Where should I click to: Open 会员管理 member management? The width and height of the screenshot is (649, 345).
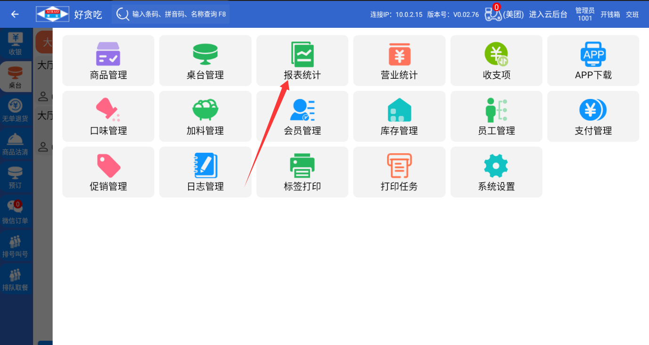tap(302, 111)
